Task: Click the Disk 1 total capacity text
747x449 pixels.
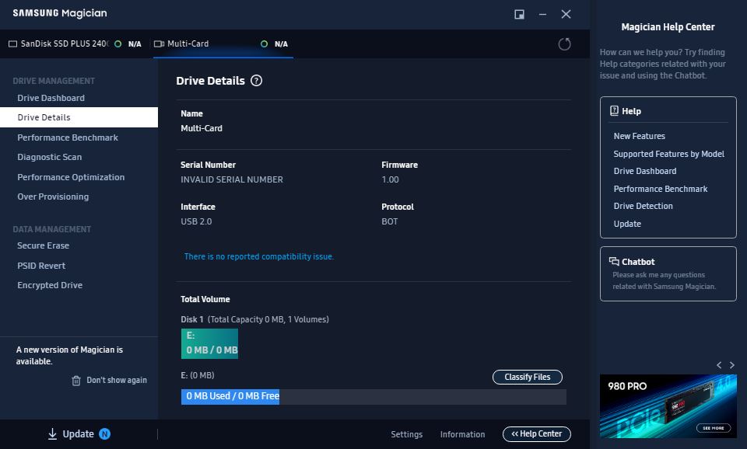Action: [x=255, y=319]
